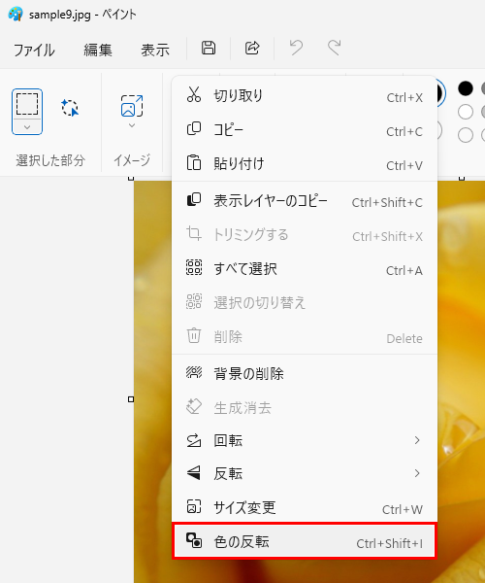Click the resize icon in menu
This screenshot has height=583, width=485.
tap(194, 506)
